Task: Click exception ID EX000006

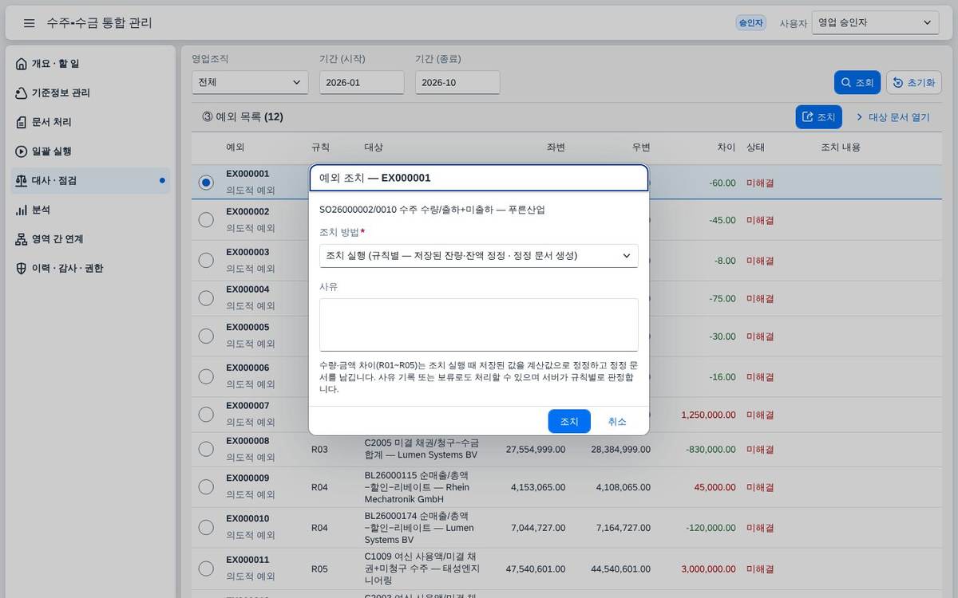Action: pyautogui.click(x=247, y=368)
